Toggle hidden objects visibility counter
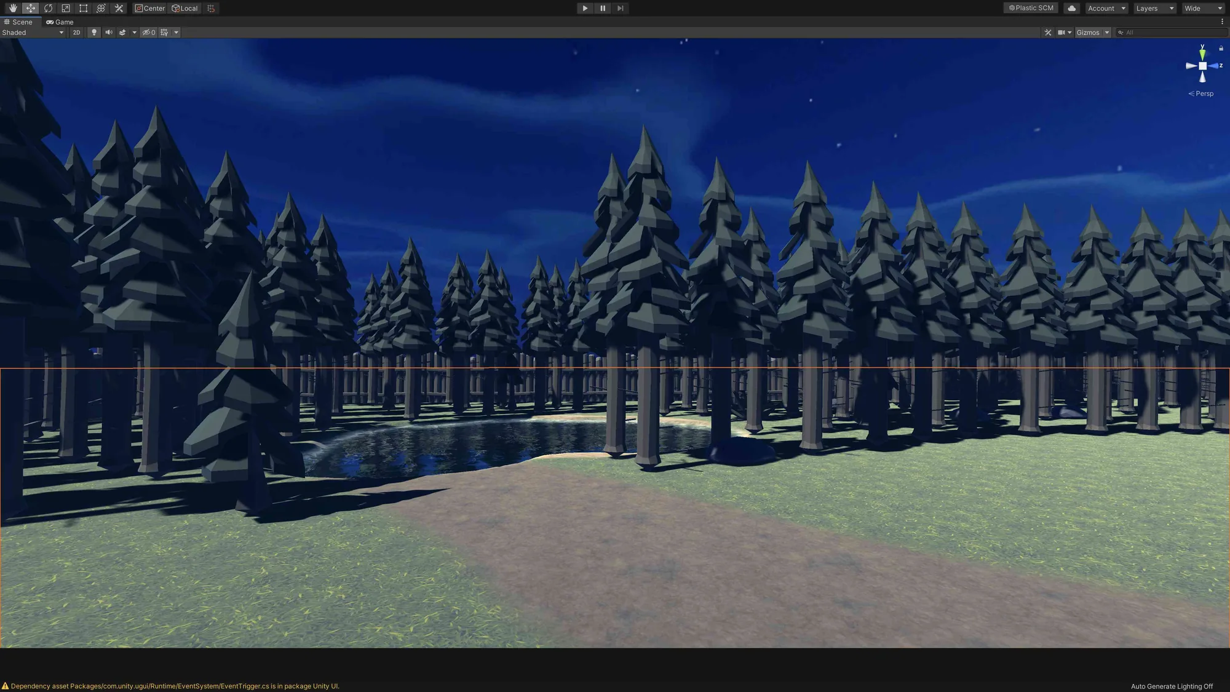The height and width of the screenshot is (692, 1230). pos(149,33)
